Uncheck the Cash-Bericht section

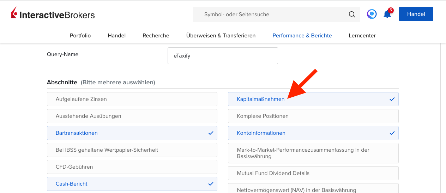[x=132, y=184]
